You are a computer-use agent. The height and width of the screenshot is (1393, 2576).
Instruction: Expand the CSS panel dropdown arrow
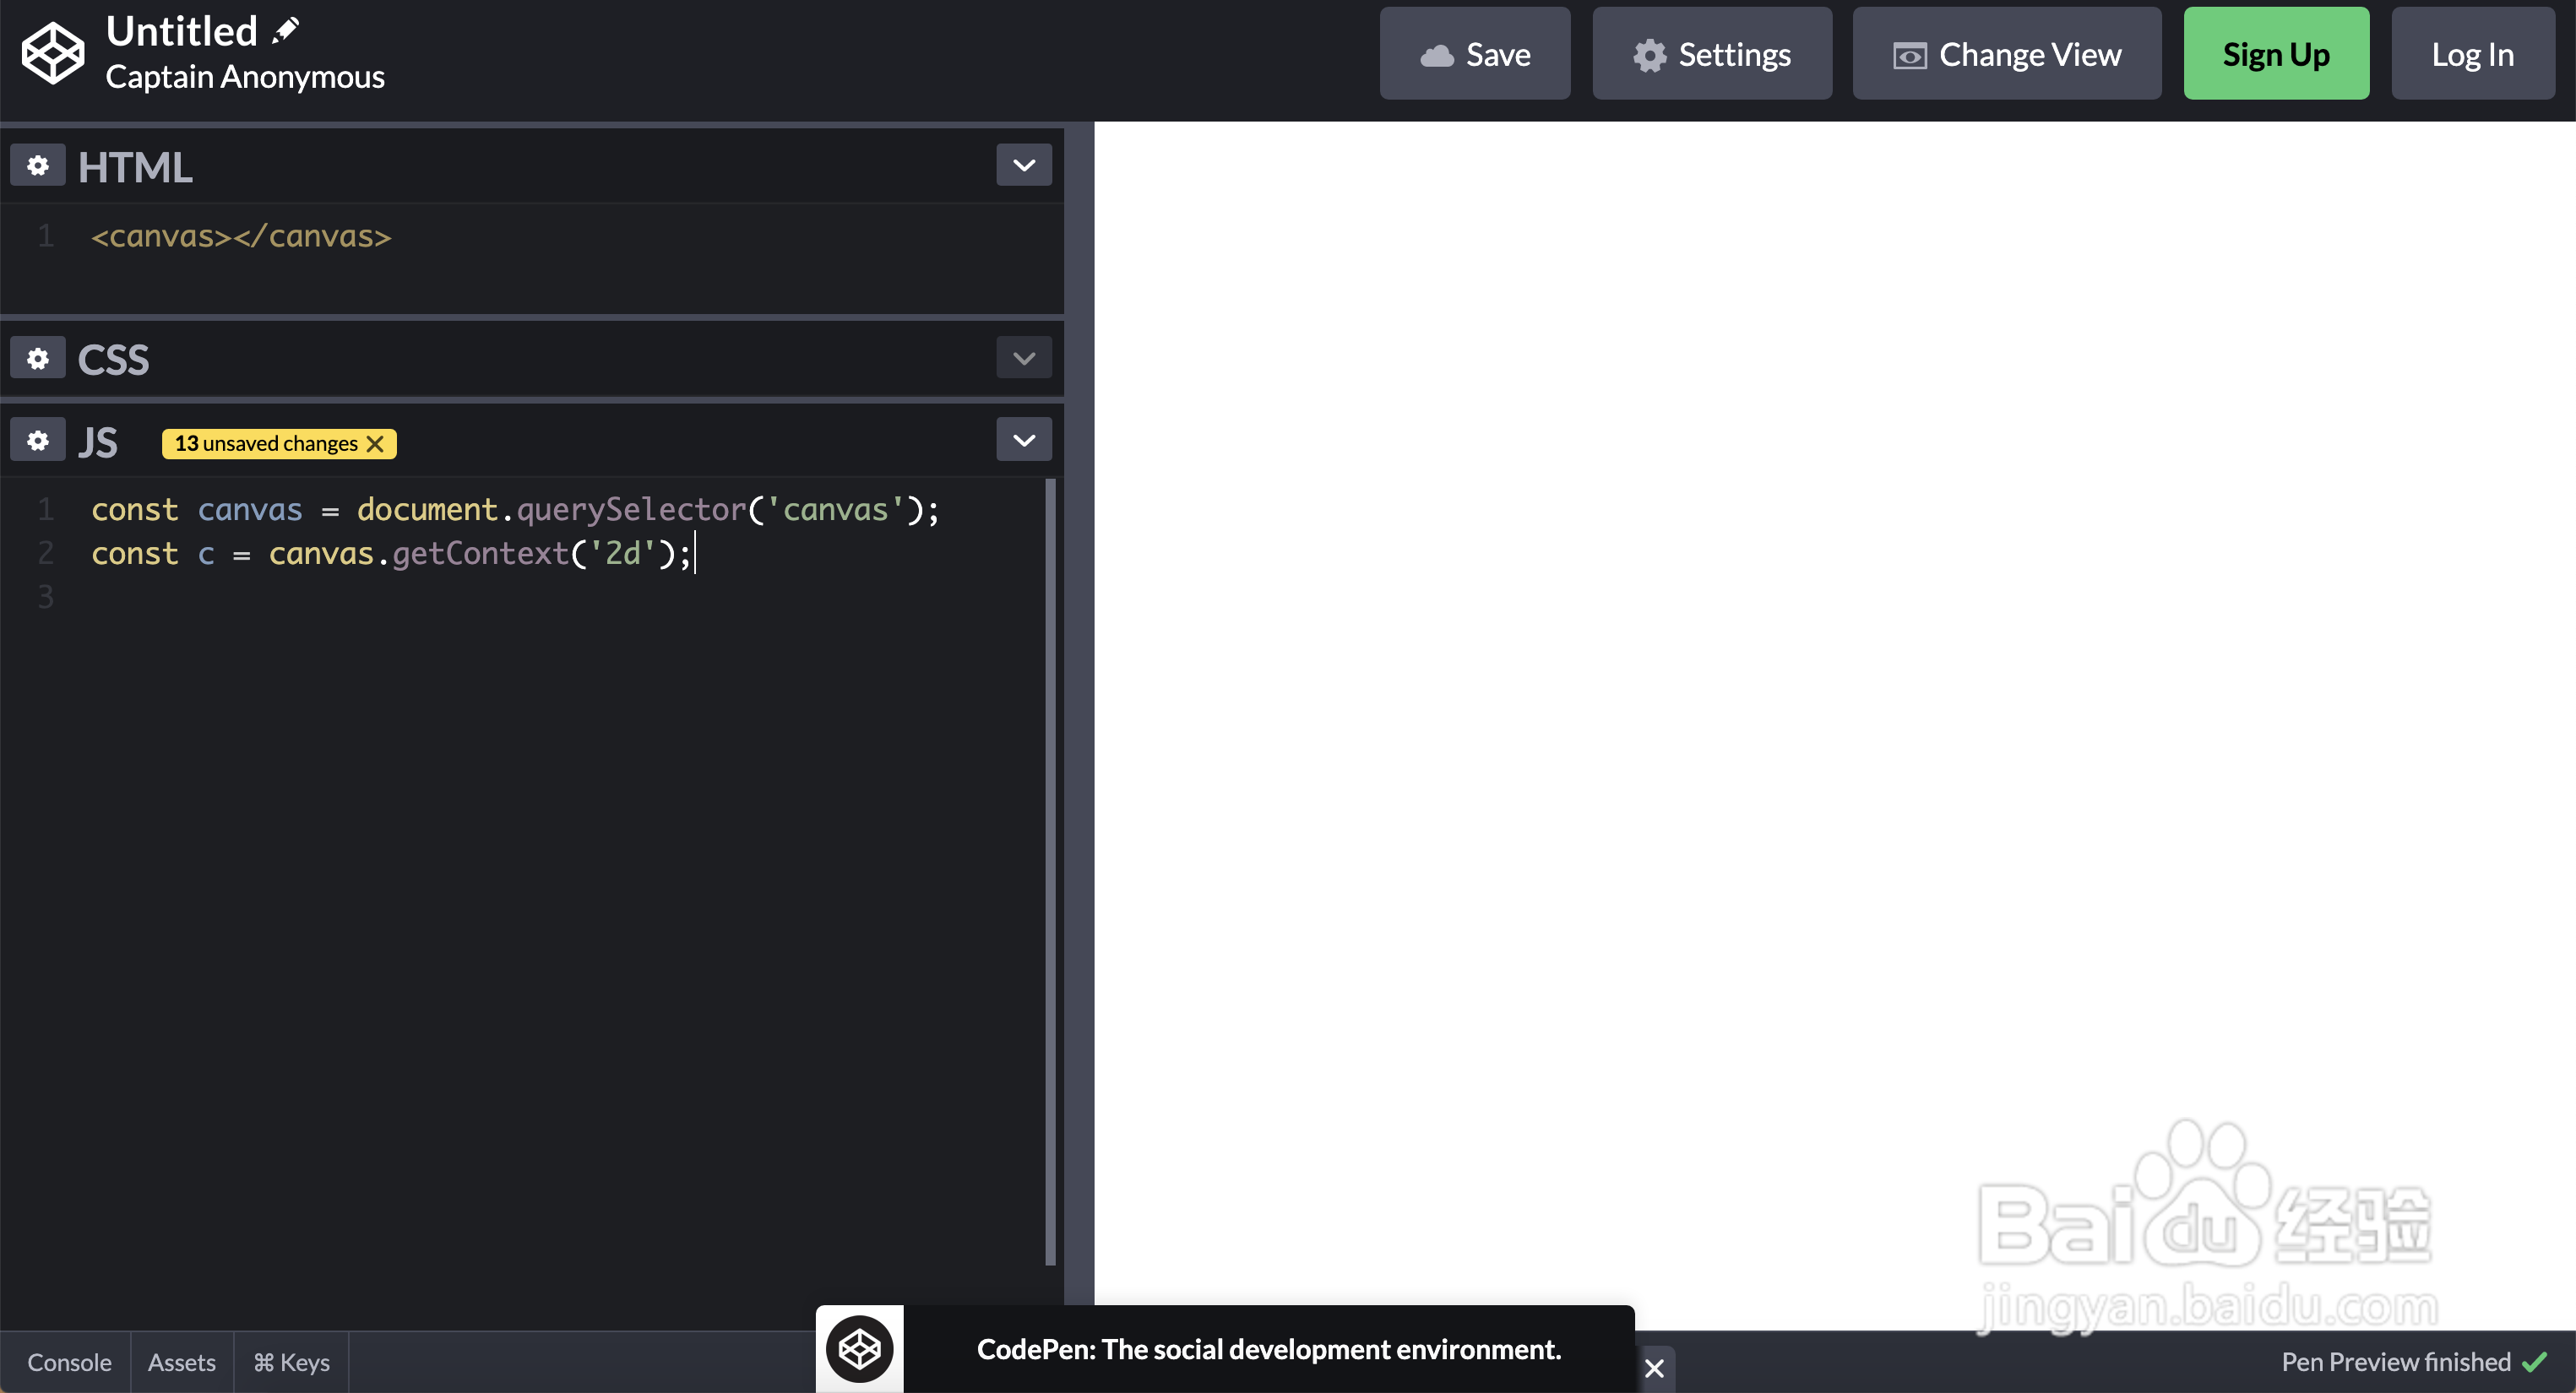(x=1023, y=359)
